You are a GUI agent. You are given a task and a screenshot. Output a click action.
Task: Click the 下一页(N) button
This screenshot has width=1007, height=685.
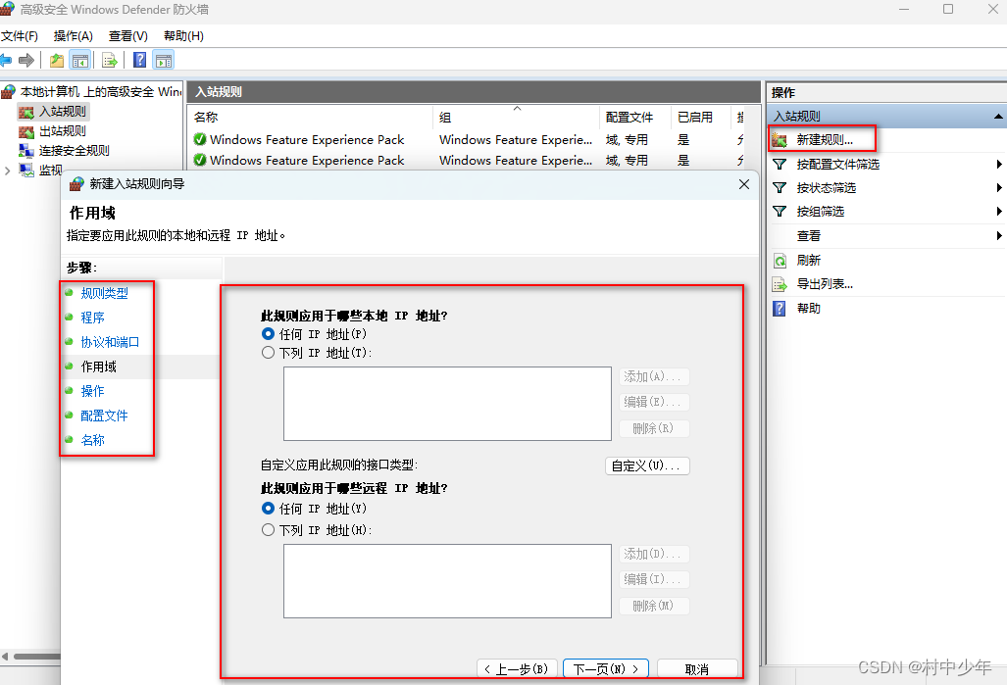606,669
